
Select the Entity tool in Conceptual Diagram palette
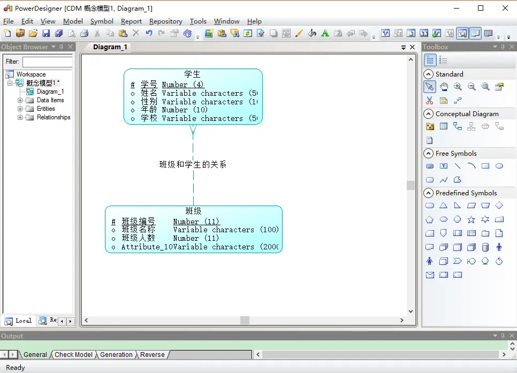443,126
